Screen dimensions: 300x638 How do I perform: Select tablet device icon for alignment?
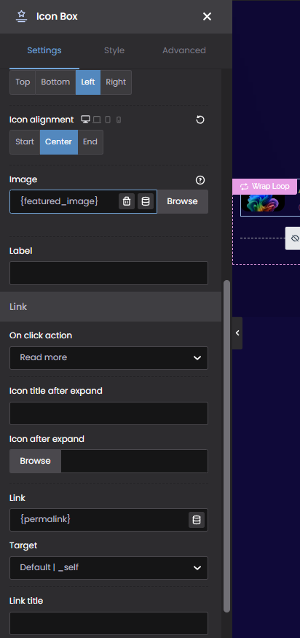[108, 120]
